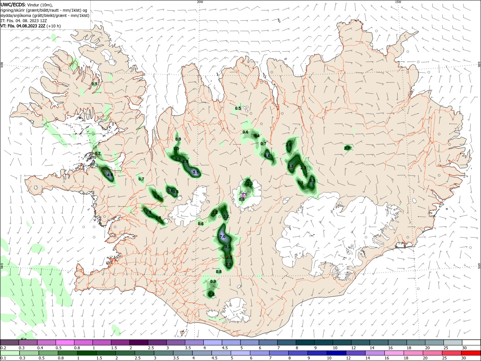Select the 2.6 rainfall value label

click(x=289, y=145)
